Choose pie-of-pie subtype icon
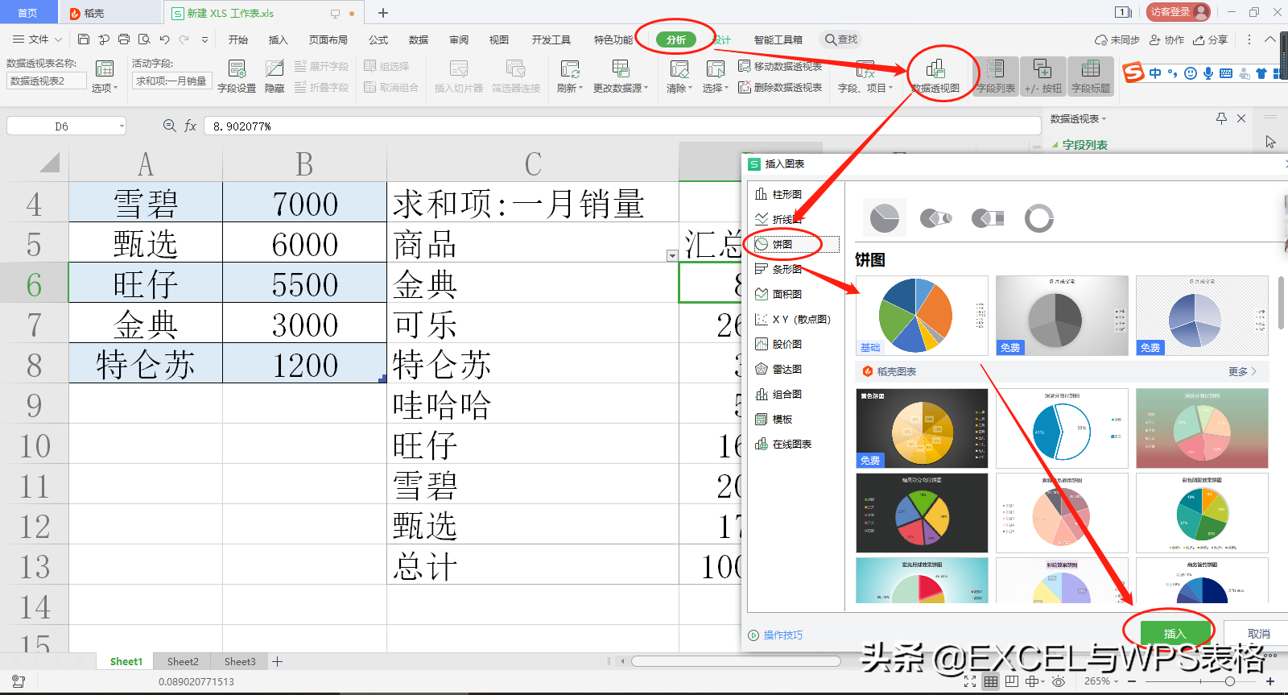 point(936,217)
